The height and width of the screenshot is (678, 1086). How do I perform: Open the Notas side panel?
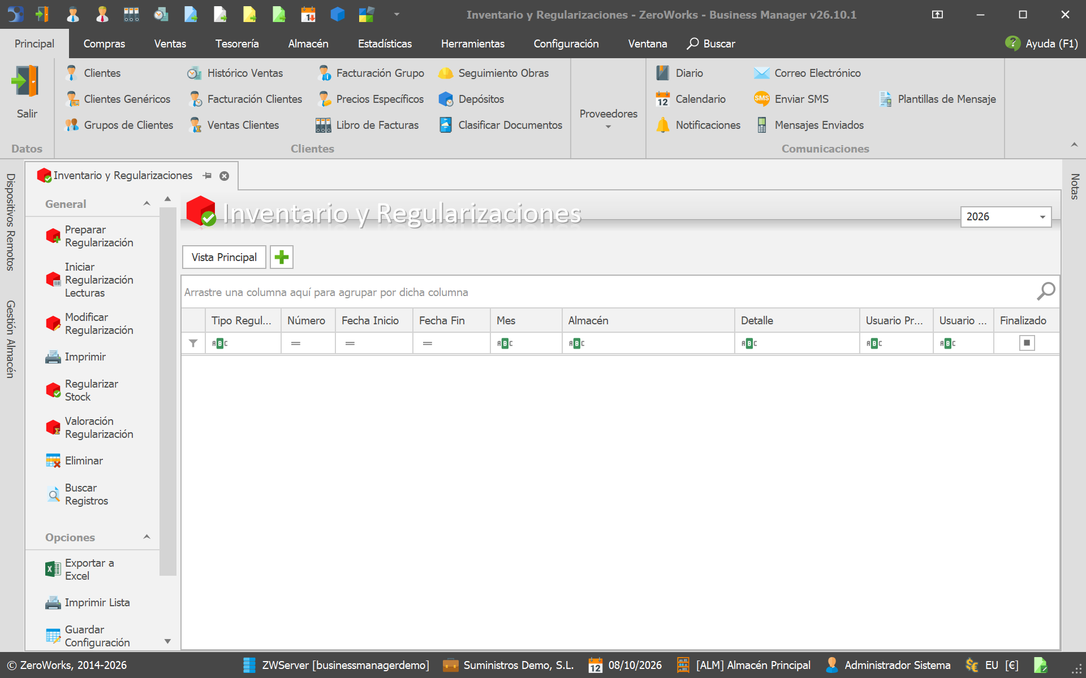pos(1075,186)
